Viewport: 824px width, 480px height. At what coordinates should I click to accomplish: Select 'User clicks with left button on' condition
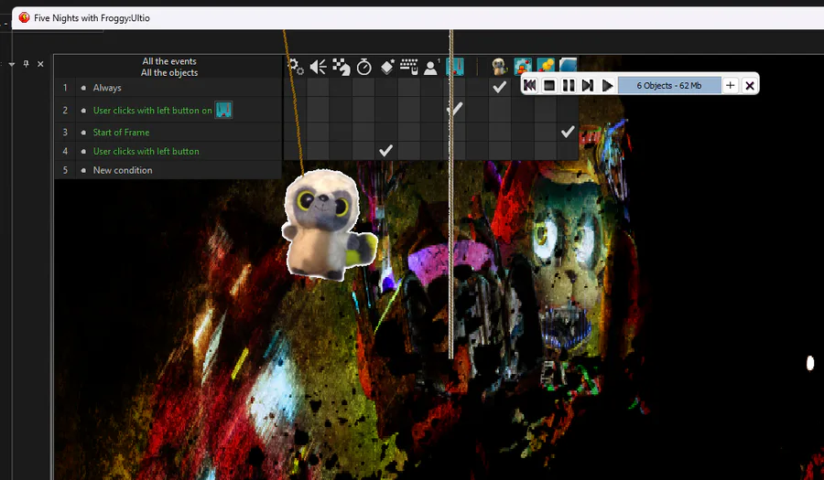(152, 110)
